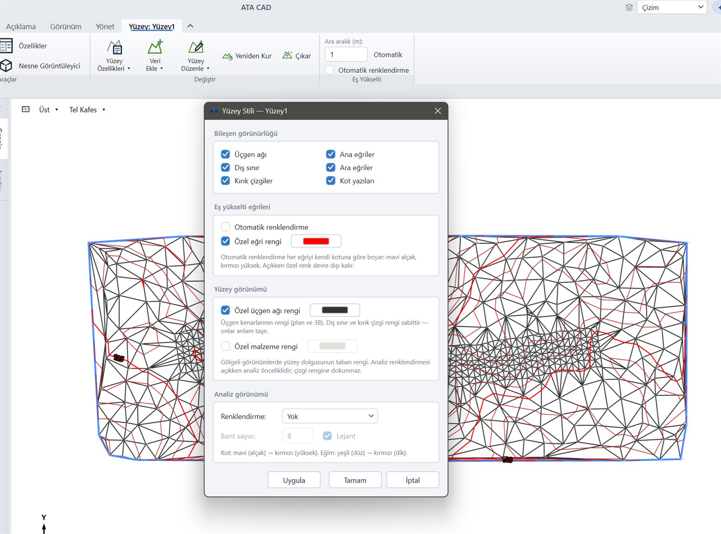
Task: Open the Çizim workspace dropdown
Action: [672, 7]
